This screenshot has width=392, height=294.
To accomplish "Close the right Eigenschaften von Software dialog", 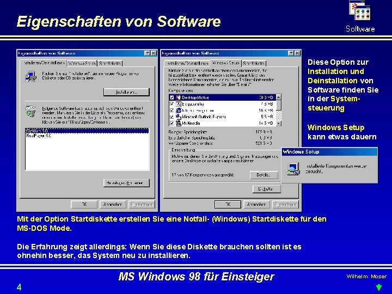I will tap(297, 53).
